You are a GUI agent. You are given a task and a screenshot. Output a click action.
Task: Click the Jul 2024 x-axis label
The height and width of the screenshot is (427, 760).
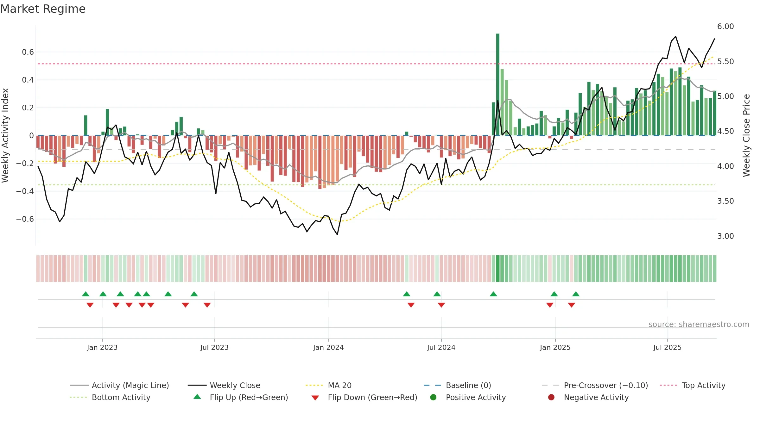[x=441, y=347]
